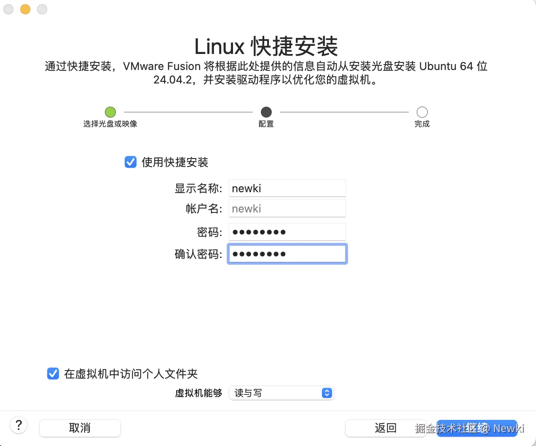Click the blue dropdown stepper arrows icon
Viewport: 536px width, 446px height.
tap(327, 393)
